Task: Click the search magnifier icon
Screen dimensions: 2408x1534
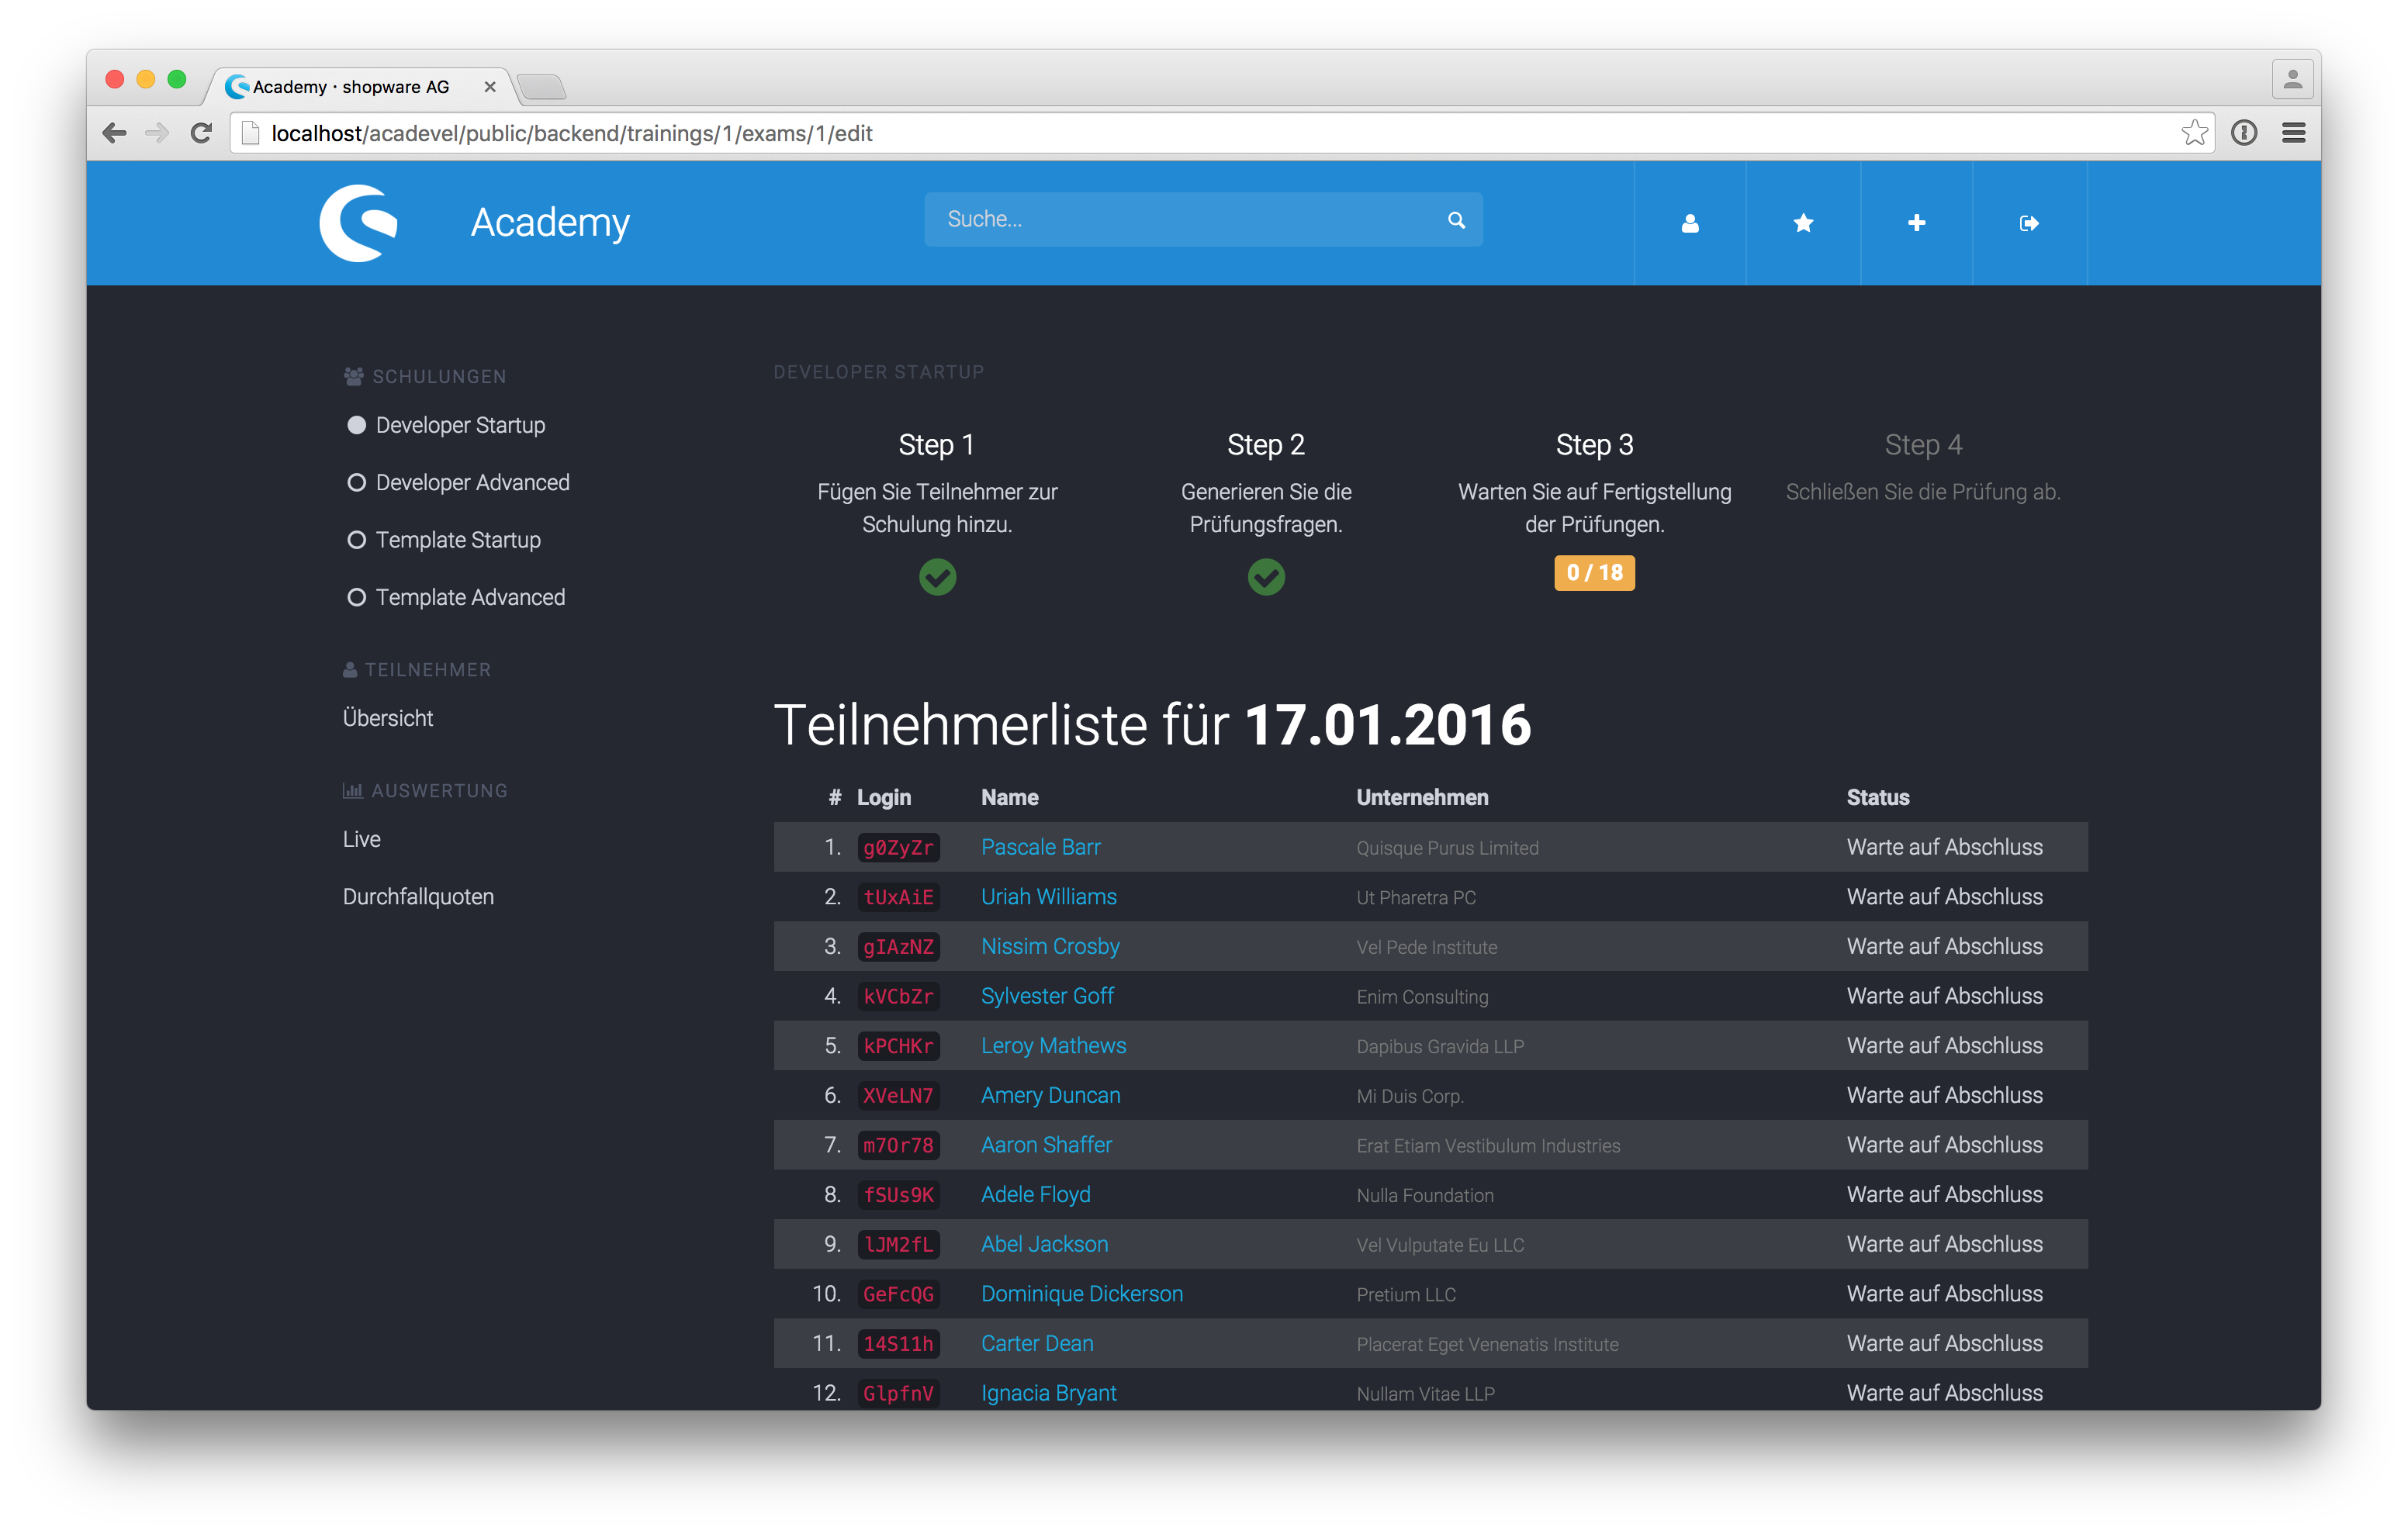Action: click(1456, 220)
